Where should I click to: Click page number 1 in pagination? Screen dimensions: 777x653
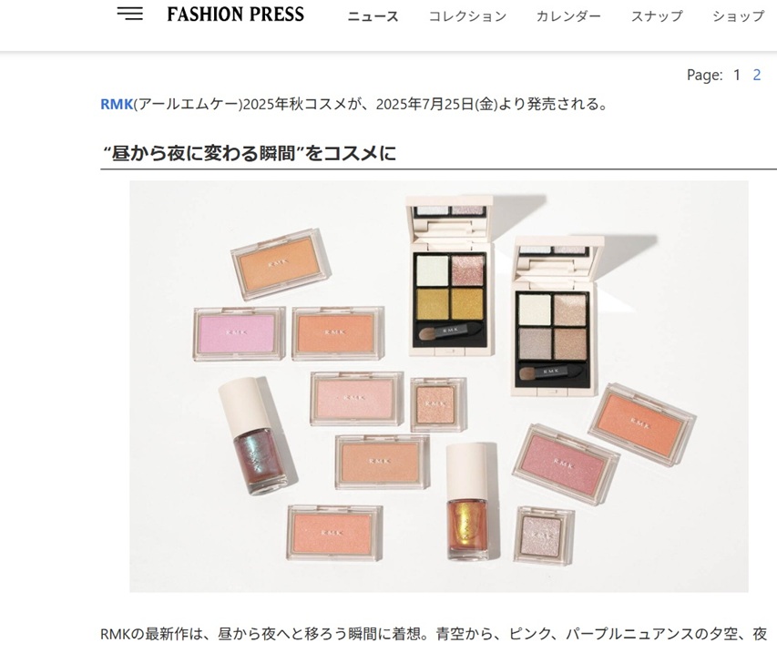[737, 75]
